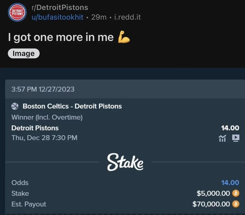Open the Boston Celtics - Detroit Pistons match
Image resolution: width=245 pixels, height=215 pixels.
pos(72,106)
